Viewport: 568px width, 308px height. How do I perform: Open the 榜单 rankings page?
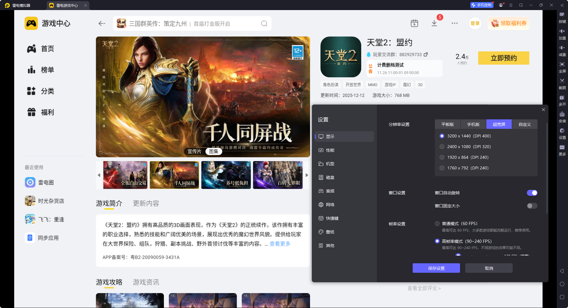(x=41, y=70)
